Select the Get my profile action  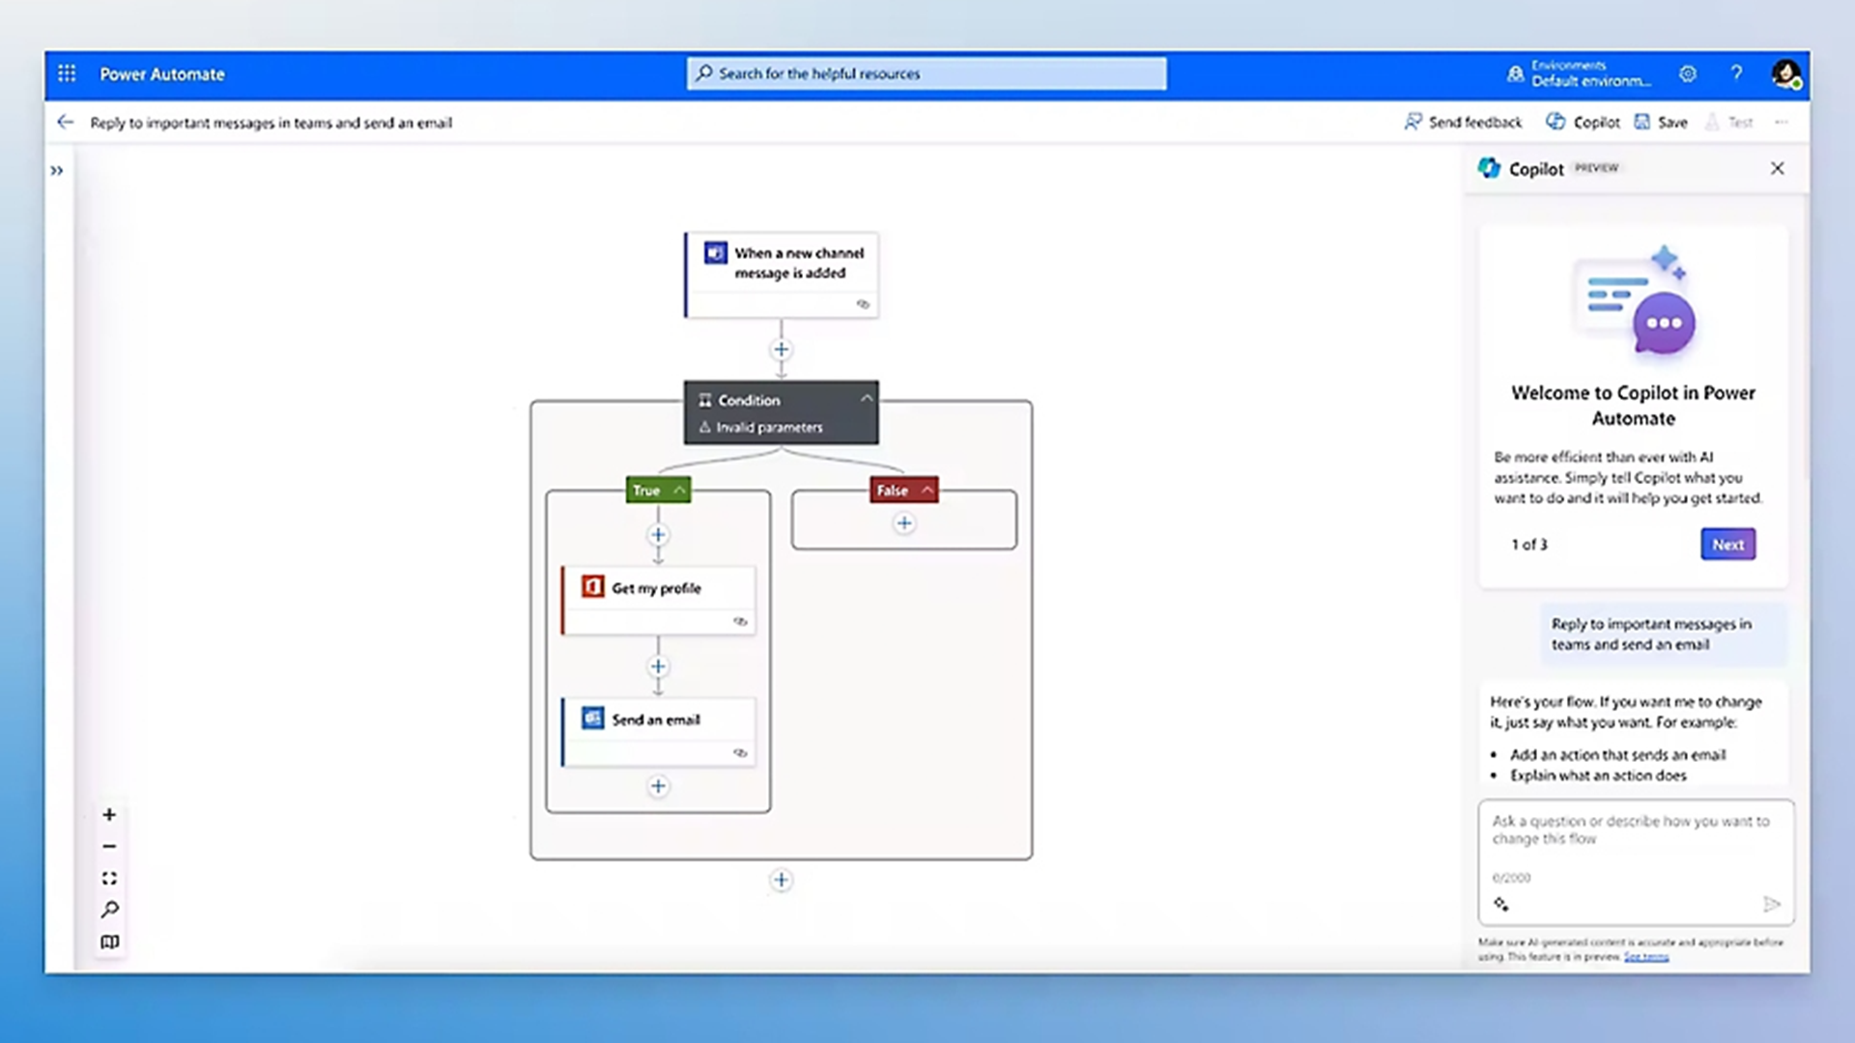coord(658,600)
